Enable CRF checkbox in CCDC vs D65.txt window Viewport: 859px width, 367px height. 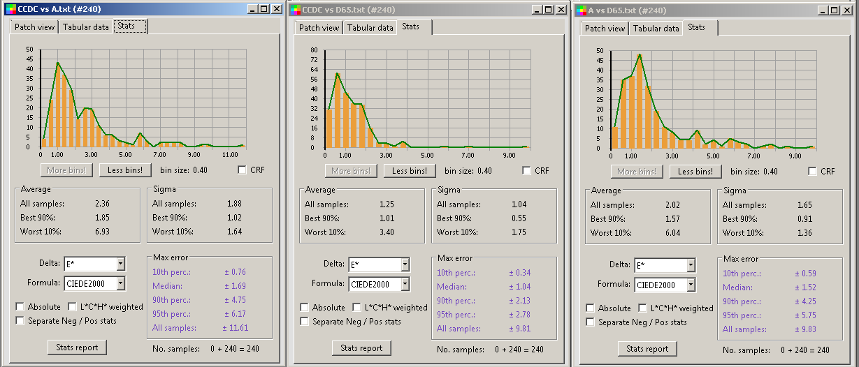[x=528, y=170]
